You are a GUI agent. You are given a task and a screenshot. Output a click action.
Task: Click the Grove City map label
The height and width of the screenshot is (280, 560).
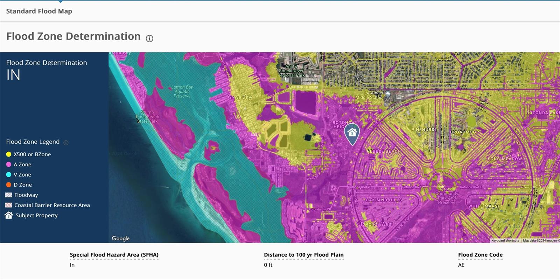[x=239, y=97]
